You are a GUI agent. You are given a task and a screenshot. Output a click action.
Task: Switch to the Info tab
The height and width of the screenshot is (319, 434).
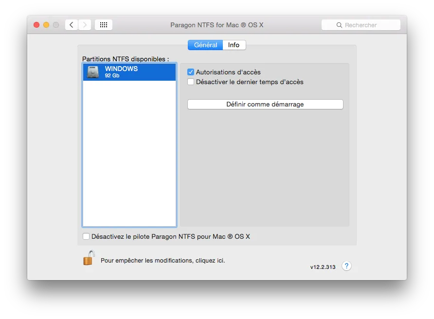pyautogui.click(x=234, y=45)
